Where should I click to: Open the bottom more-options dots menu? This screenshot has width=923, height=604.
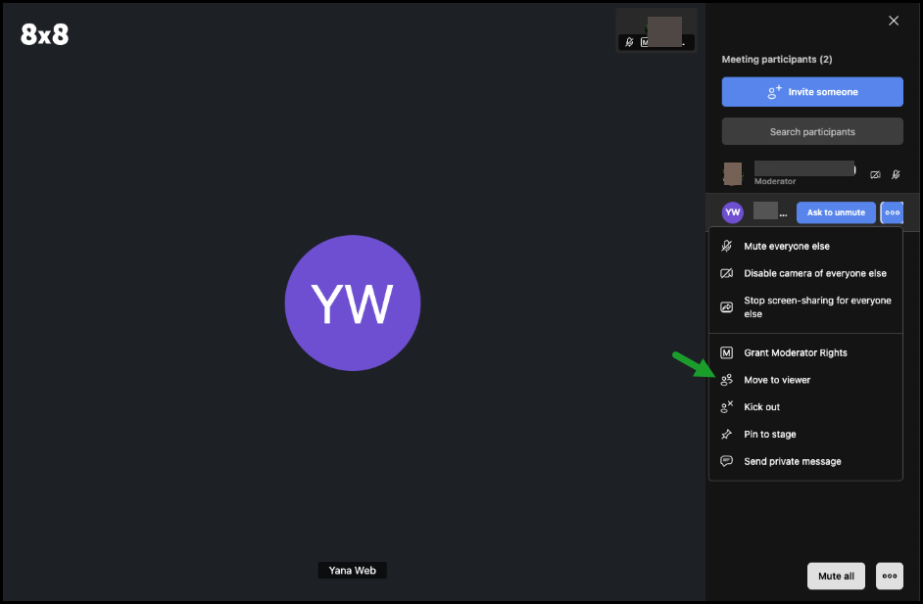point(890,577)
